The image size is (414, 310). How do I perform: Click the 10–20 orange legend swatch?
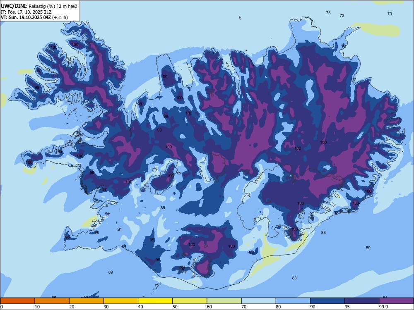52,301
